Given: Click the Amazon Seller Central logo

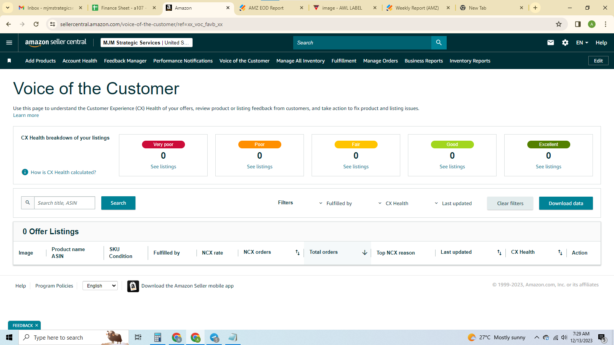Looking at the screenshot, I should coord(56,43).
